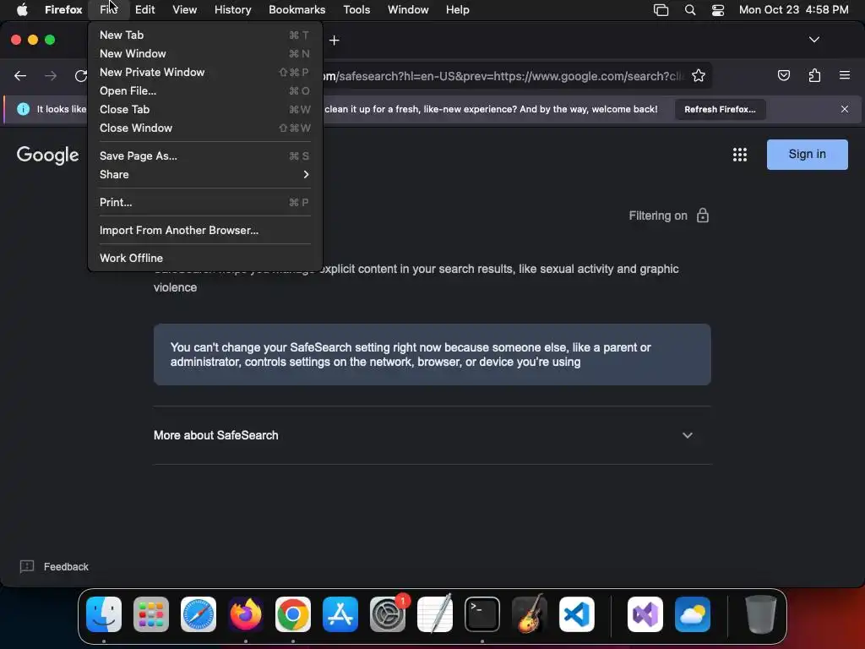Click the Refresh Firefox… button

pos(720,109)
